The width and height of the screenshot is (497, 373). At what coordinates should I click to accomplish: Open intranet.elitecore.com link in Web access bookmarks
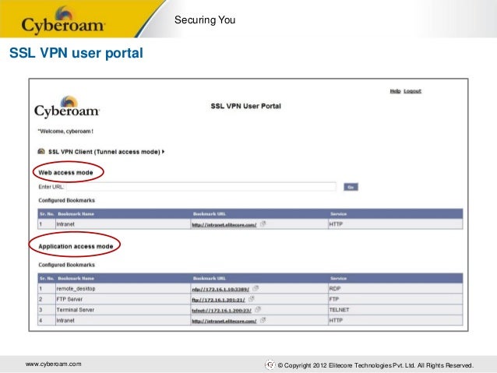(224, 225)
